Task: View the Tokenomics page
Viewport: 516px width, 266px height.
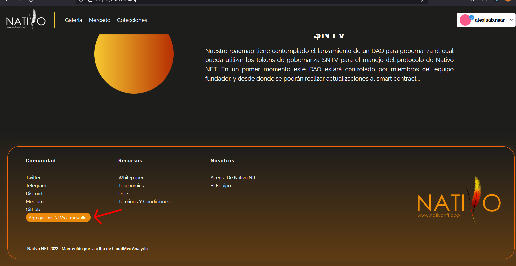Action: [131, 186]
